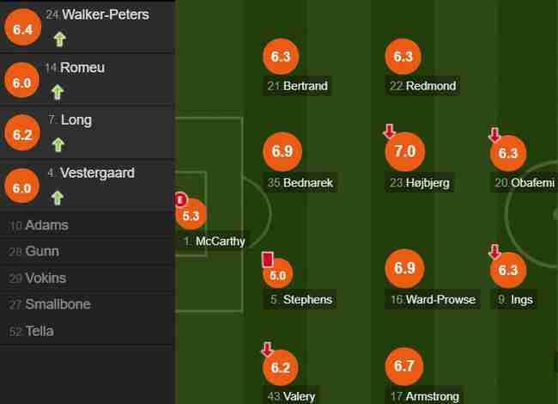Click substitution-off arrow above Højbjerg's rating
This screenshot has width=558, height=404.
[x=390, y=131]
